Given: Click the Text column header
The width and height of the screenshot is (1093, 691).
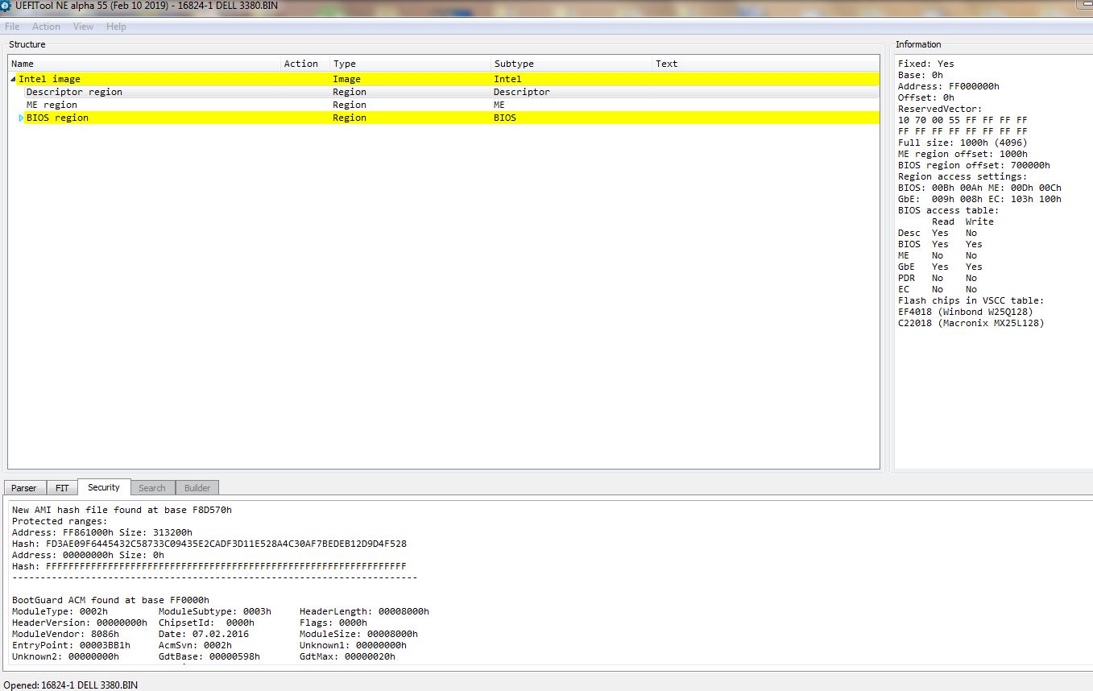Looking at the screenshot, I should 766,64.
